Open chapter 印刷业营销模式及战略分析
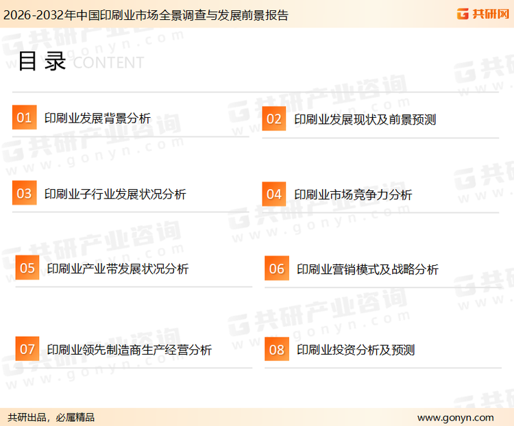514x426 pixels. tap(367, 269)
